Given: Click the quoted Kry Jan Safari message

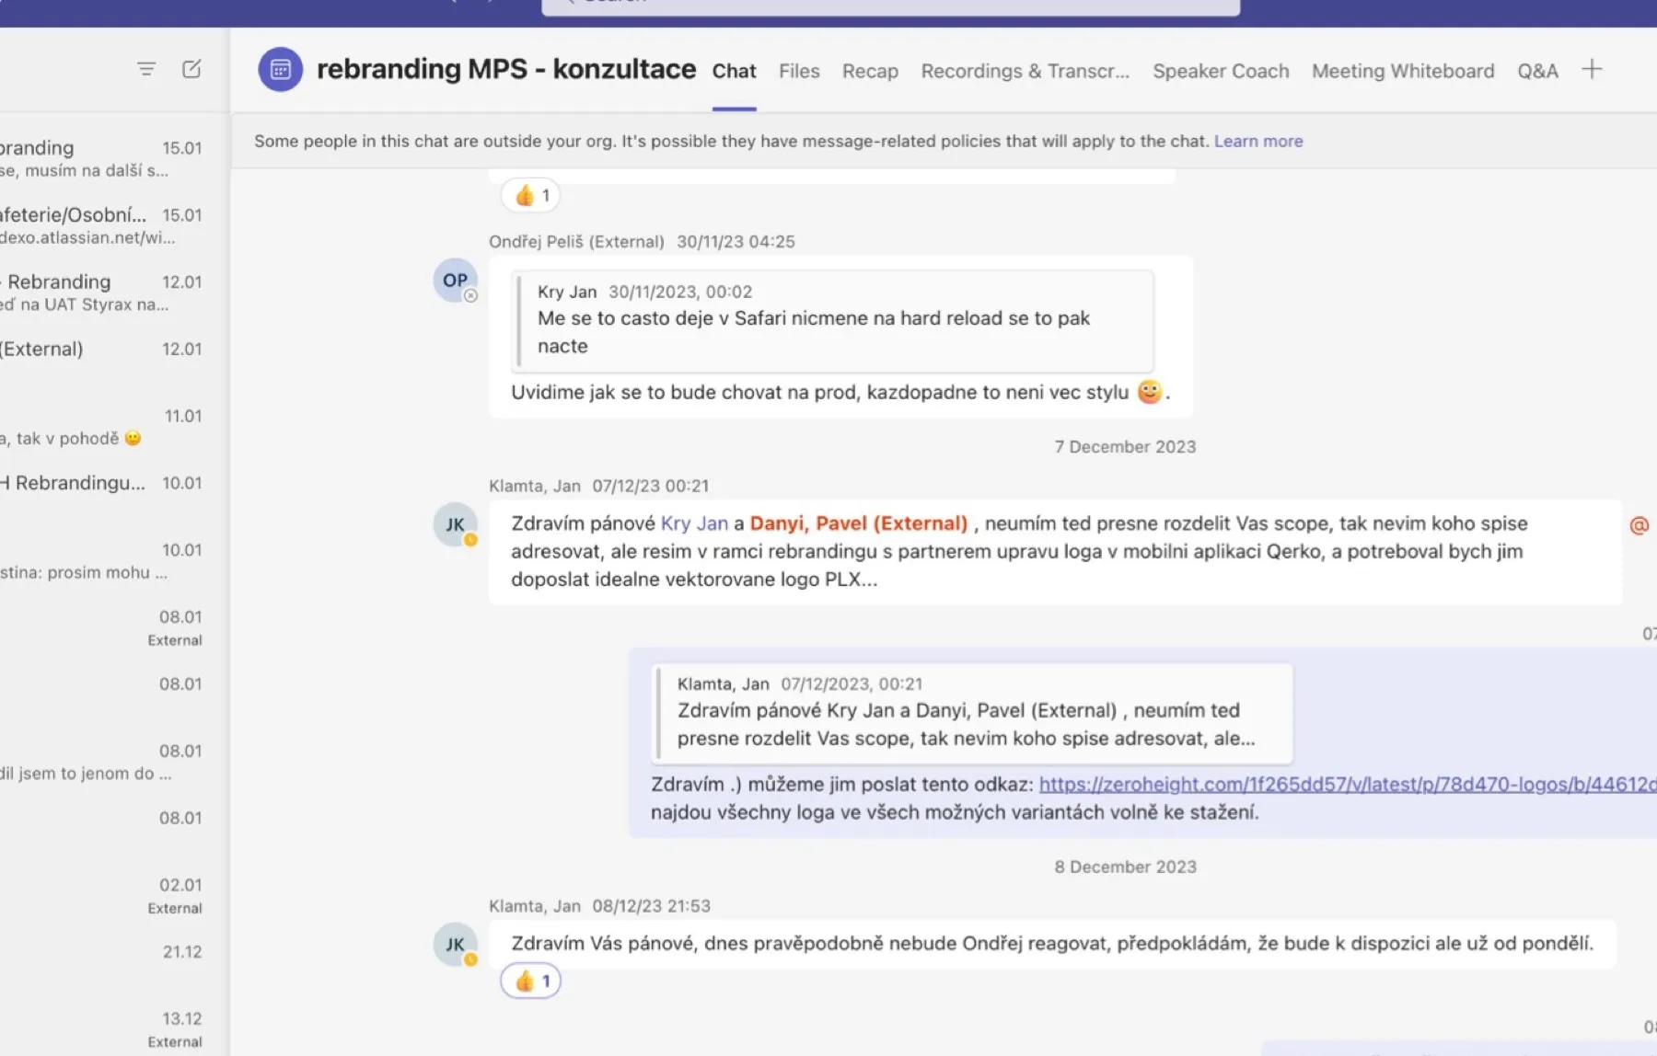Looking at the screenshot, I should coord(833,320).
